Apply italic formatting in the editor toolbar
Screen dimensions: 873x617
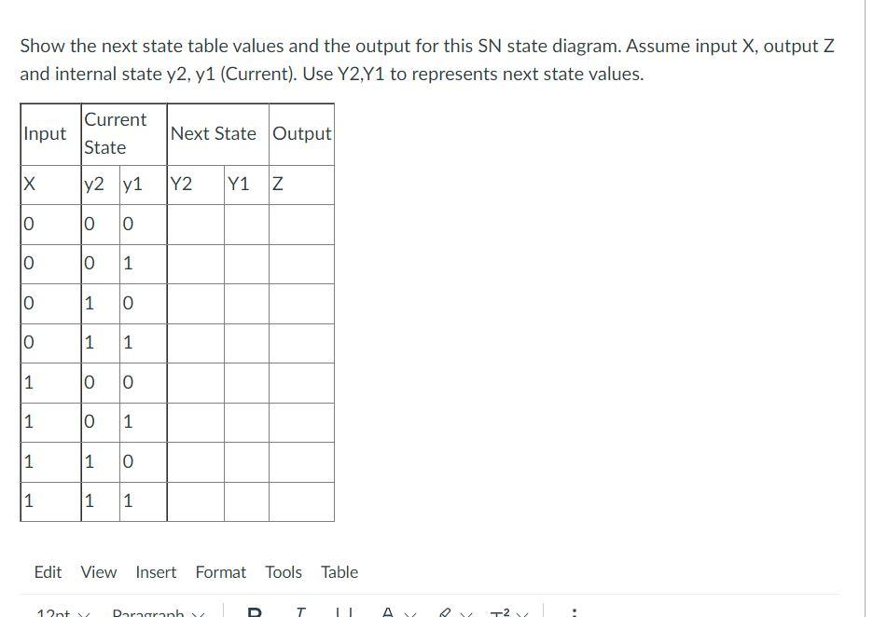[x=300, y=613]
